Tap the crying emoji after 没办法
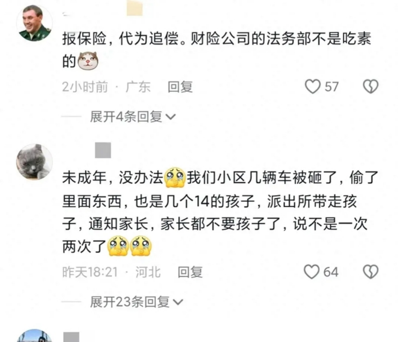 pyautogui.click(x=175, y=177)
